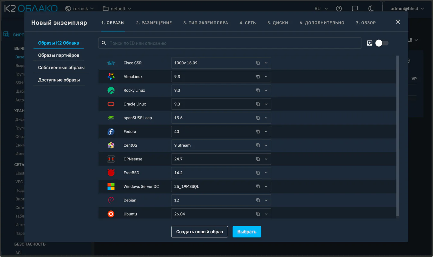The image size is (433, 257).
Task: Click the CentOS logo icon
Action: (111, 145)
